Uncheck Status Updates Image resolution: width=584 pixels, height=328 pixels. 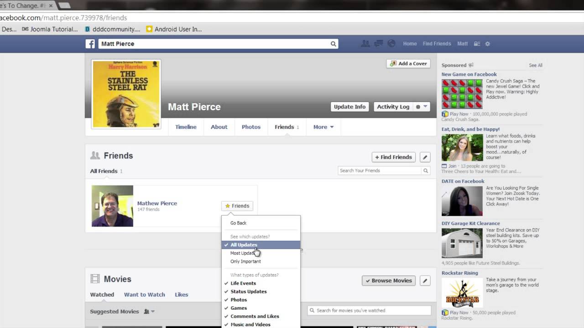261,291
